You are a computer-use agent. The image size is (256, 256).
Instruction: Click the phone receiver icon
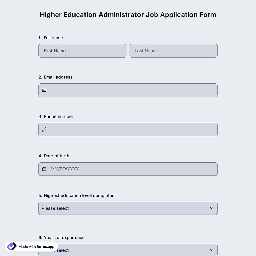[44, 129]
